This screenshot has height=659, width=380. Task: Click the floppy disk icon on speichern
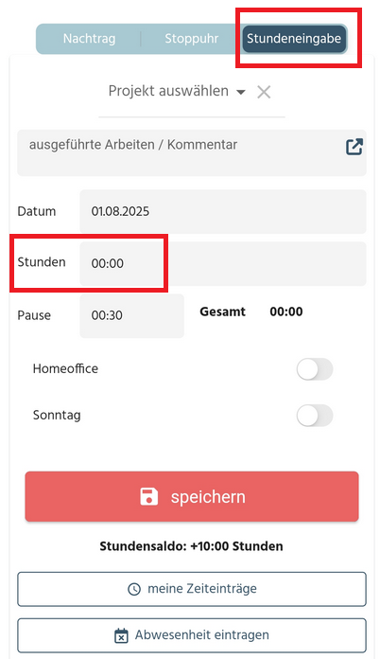tap(149, 496)
